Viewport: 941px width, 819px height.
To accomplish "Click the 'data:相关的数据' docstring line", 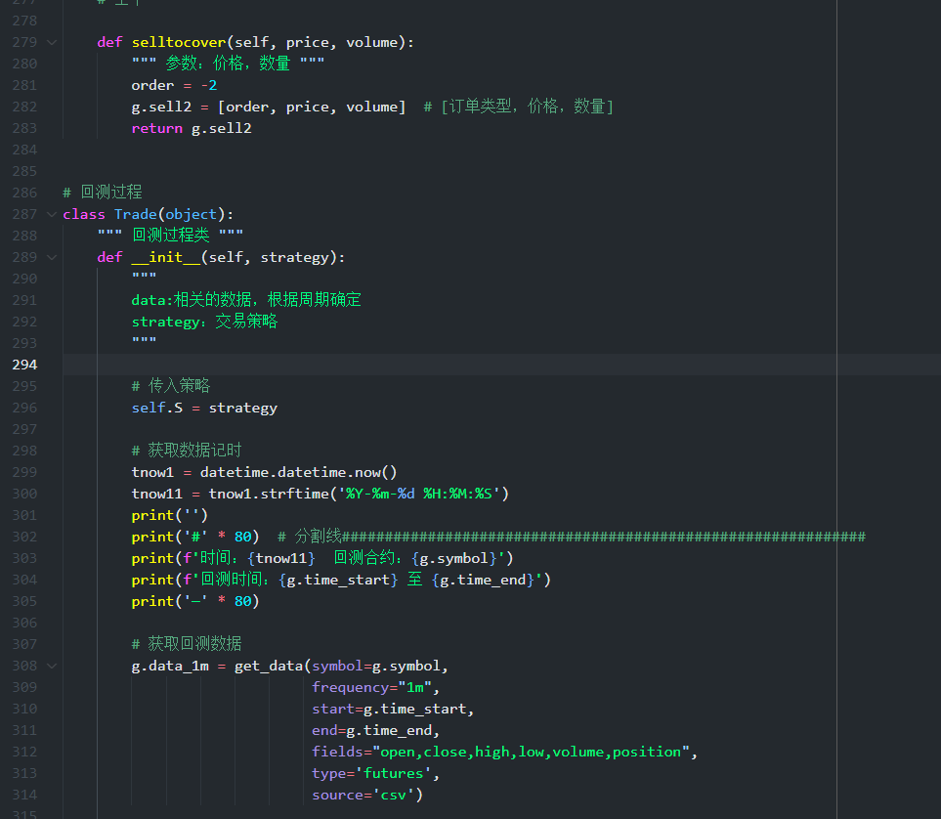I will coord(246,300).
